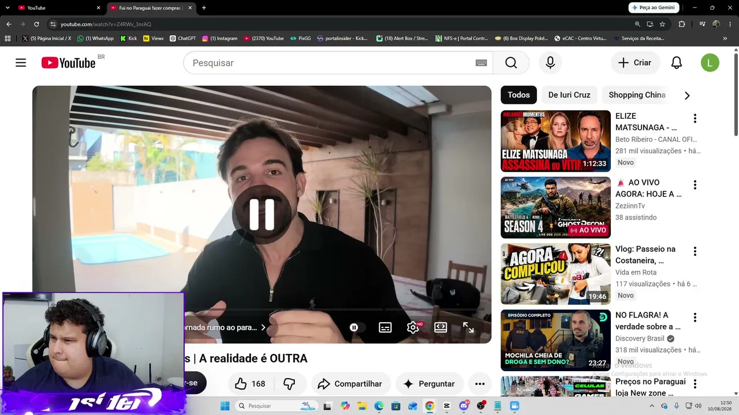Screen dimensions: 739x415
Task: Expand the chapter title in the player
Action: point(226,327)
